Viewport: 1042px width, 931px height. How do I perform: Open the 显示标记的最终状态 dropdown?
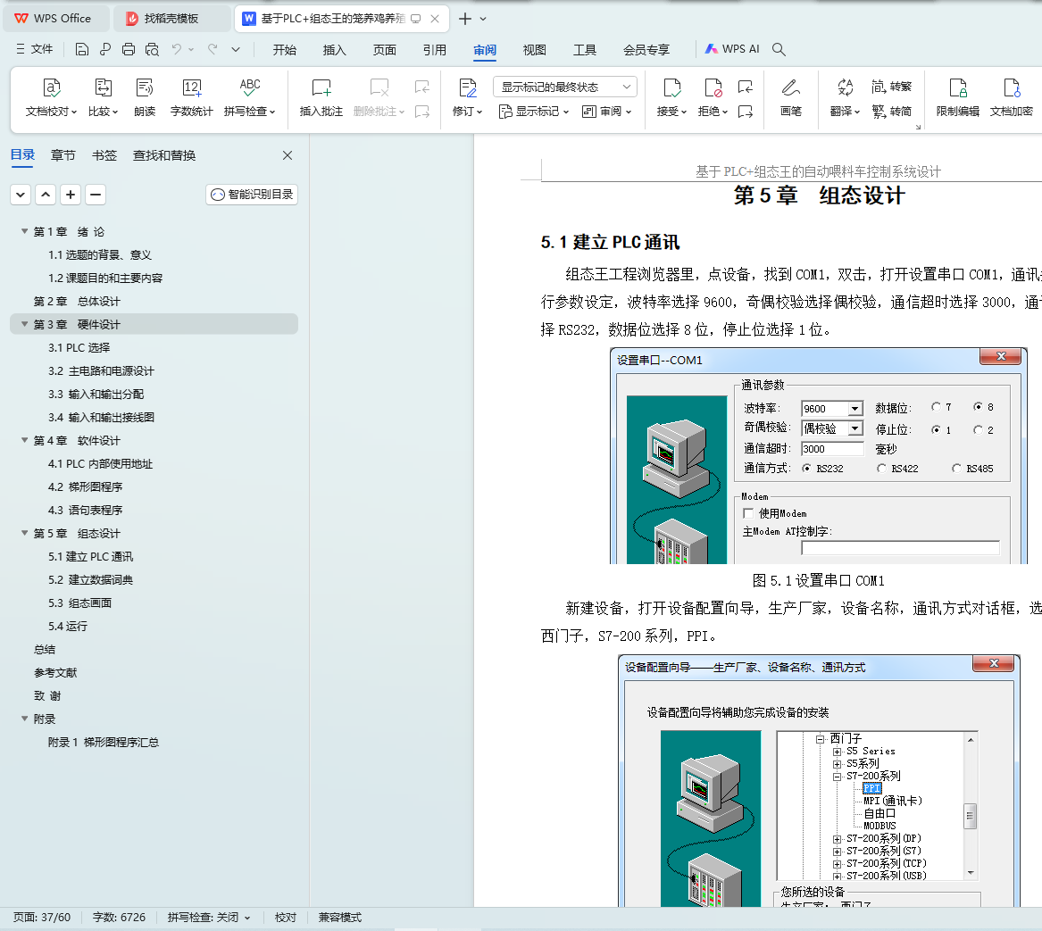[x=565, y=87]
